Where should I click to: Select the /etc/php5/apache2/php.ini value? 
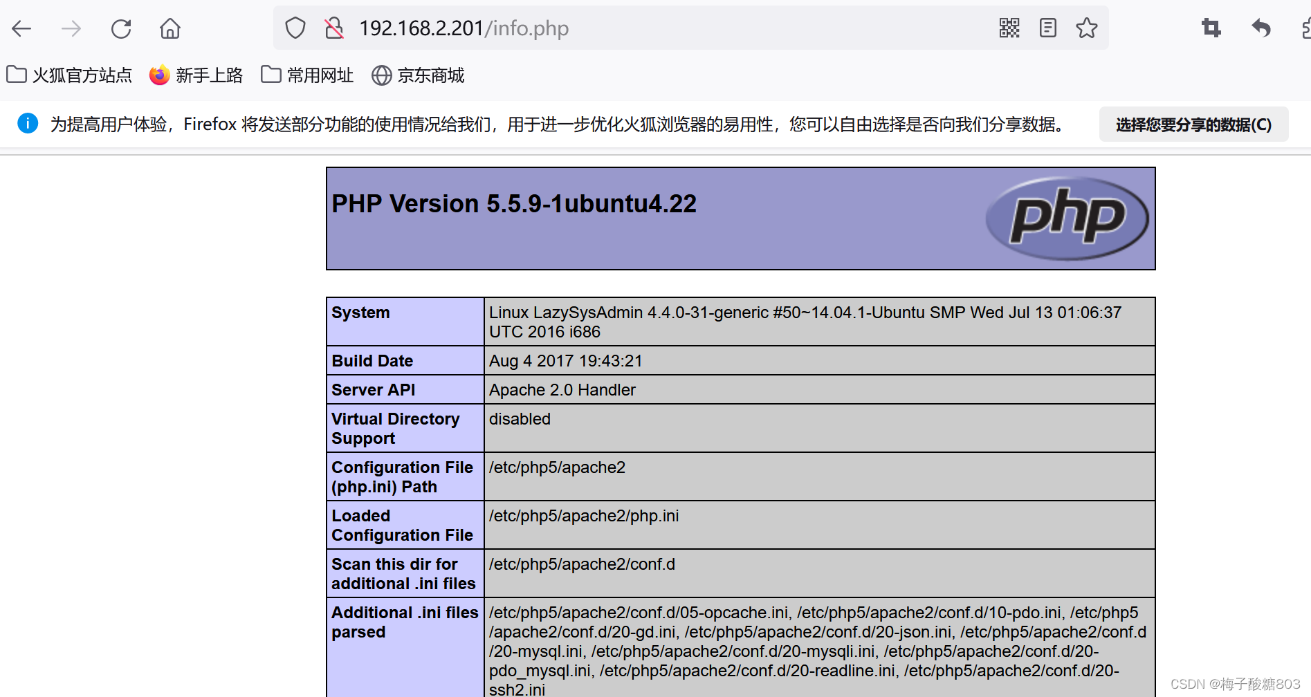[x=584, y=516]
